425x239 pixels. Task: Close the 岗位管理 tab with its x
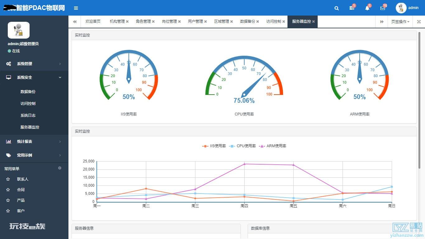click(180, 21)
